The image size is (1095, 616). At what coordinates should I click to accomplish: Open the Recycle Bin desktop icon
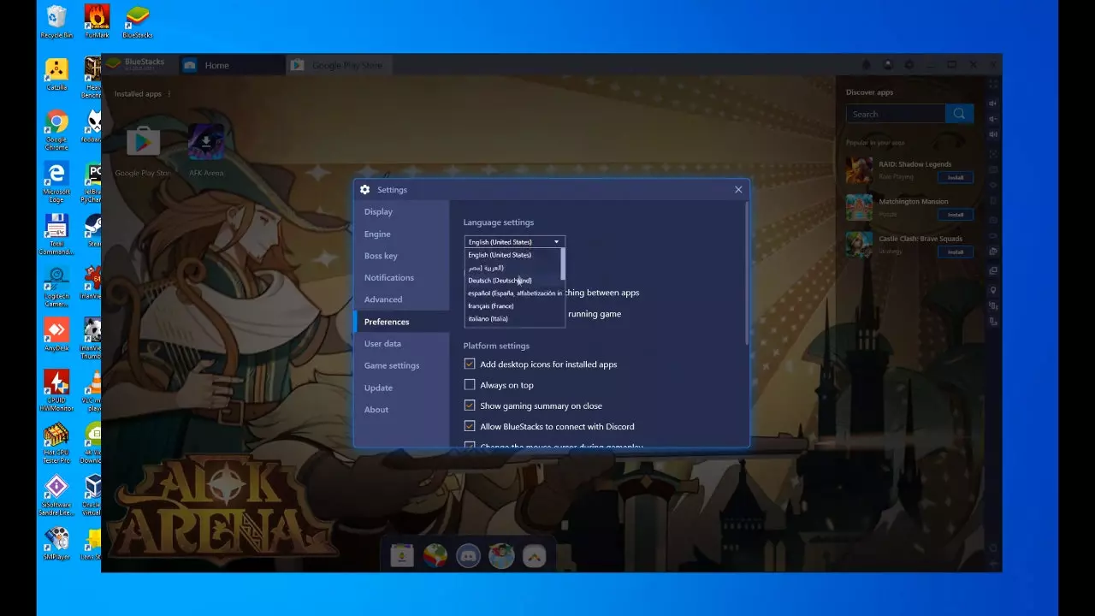57,19
